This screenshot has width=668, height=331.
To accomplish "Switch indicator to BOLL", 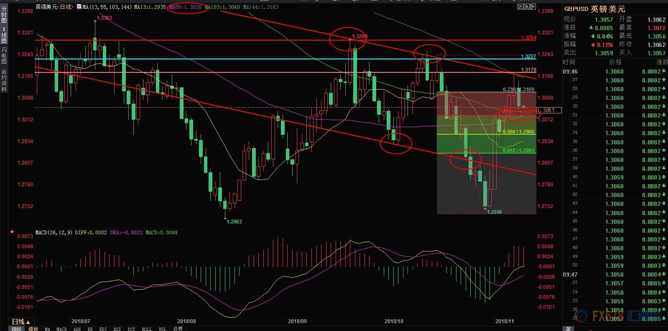I will [x=147, y=329].
